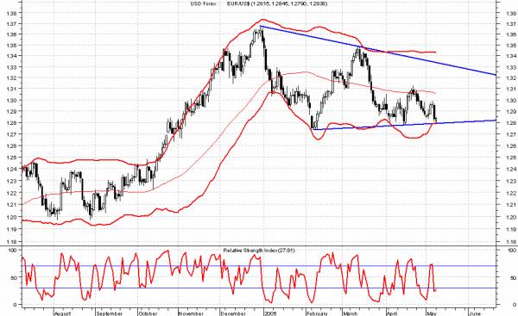This screenshot has width=518, height=316.
Task: Click the 1.38 price label on the left axis
Action: pos(11,13)
